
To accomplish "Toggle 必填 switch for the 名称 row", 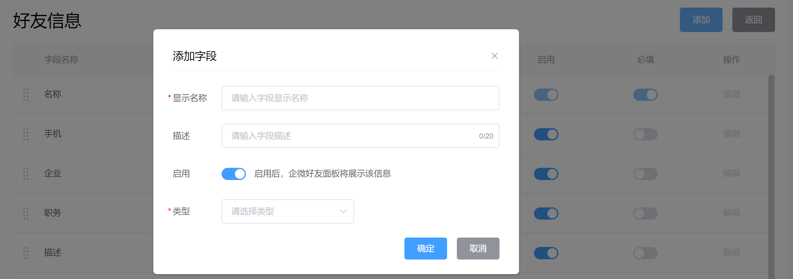I will [x=645, y=94].
